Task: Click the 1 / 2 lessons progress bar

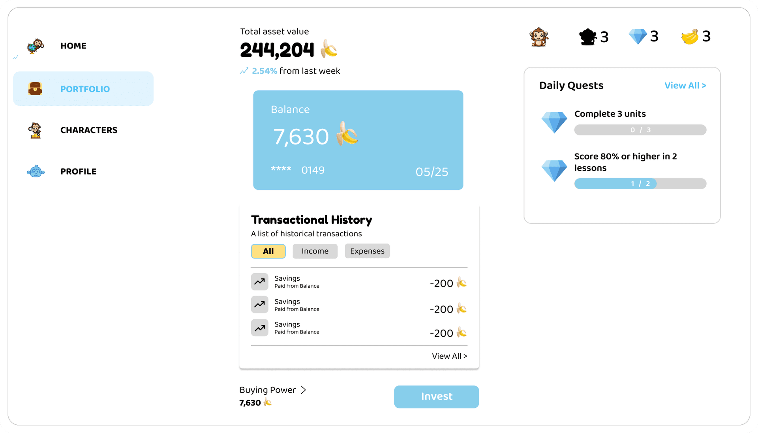Action: point(640,184)
